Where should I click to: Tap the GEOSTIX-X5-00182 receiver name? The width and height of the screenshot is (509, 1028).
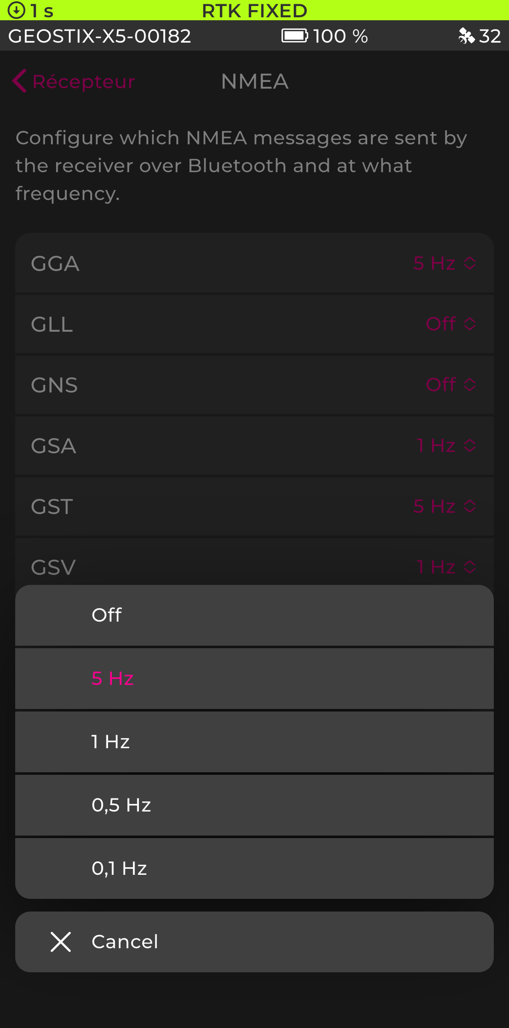click(x=100, y=36)
